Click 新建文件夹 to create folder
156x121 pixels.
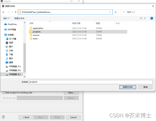19,18
